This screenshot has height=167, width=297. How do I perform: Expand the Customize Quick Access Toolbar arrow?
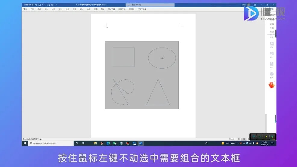56,5
